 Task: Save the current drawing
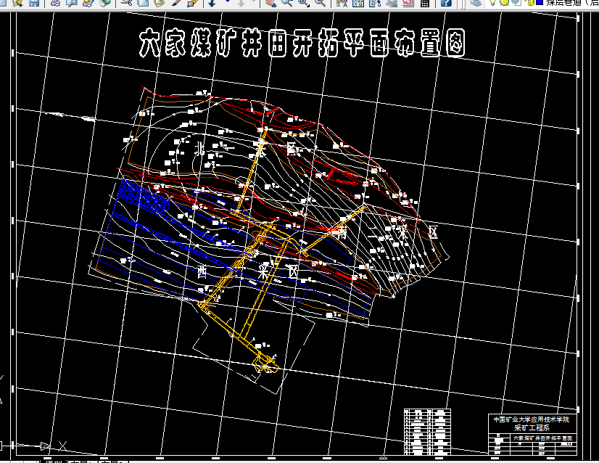coord(35,4)
